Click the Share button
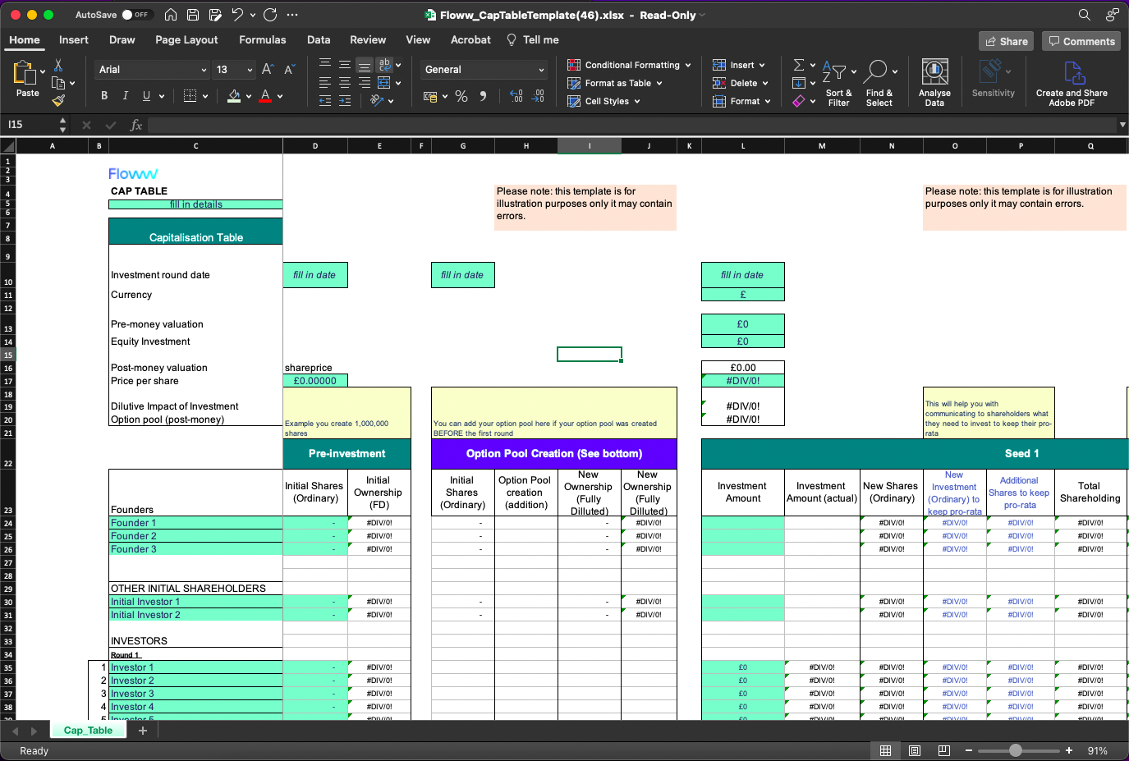The image size is (1129, 761). tap(1005, 39)
